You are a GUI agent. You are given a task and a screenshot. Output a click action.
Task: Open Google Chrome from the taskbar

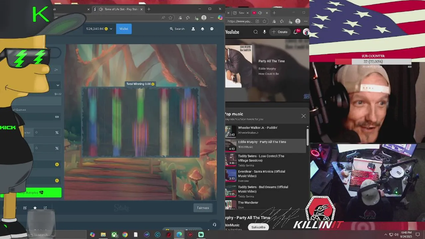(125, 235)
